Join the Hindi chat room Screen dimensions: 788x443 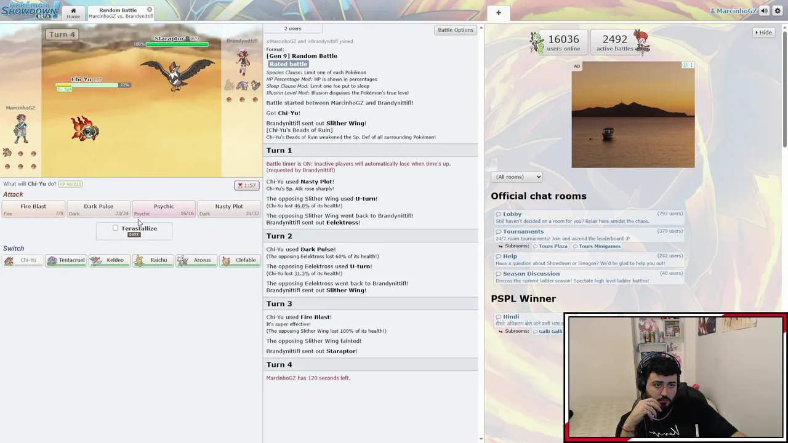click(x=510, y=317)
